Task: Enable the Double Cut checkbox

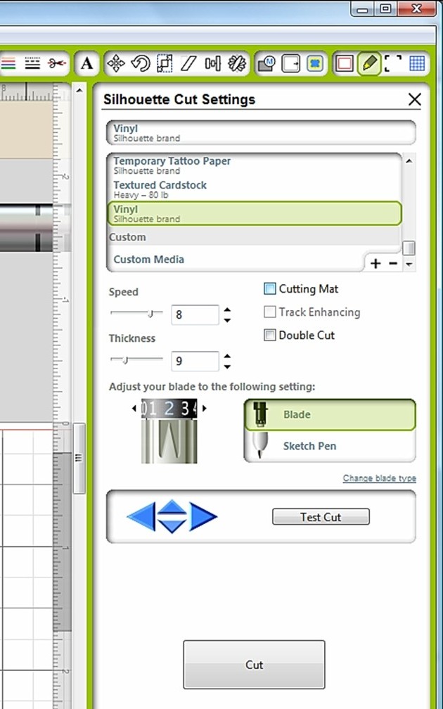Action: [269, 335]
